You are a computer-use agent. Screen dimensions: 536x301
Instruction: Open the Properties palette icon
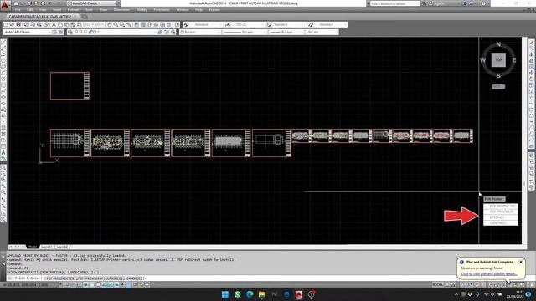pyautogui.click(x=137, y=24)
